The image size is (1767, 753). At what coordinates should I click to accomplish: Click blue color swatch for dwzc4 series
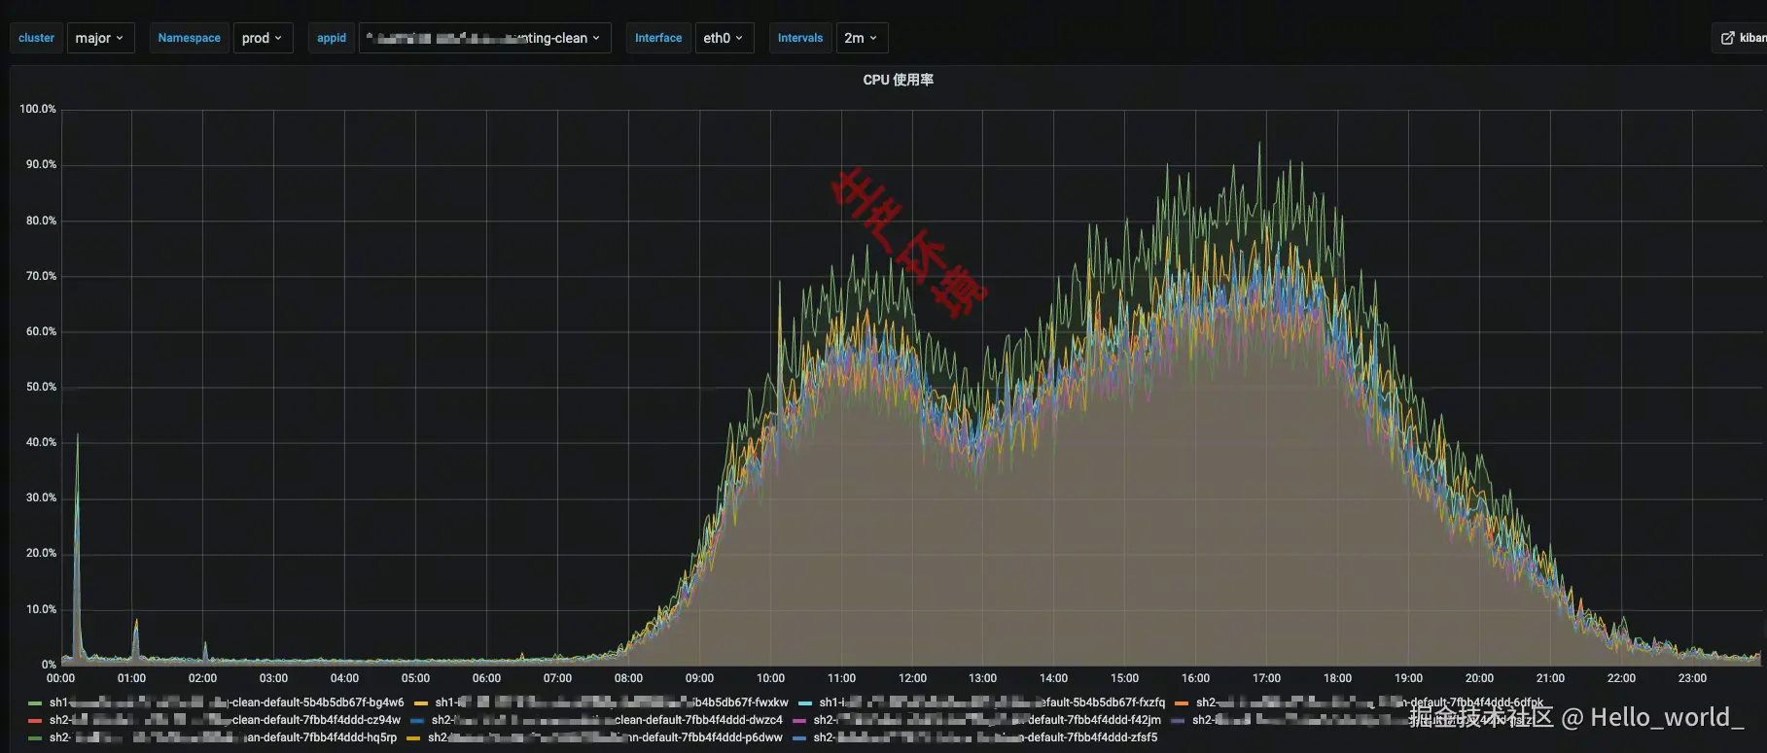tap(417, 720)
